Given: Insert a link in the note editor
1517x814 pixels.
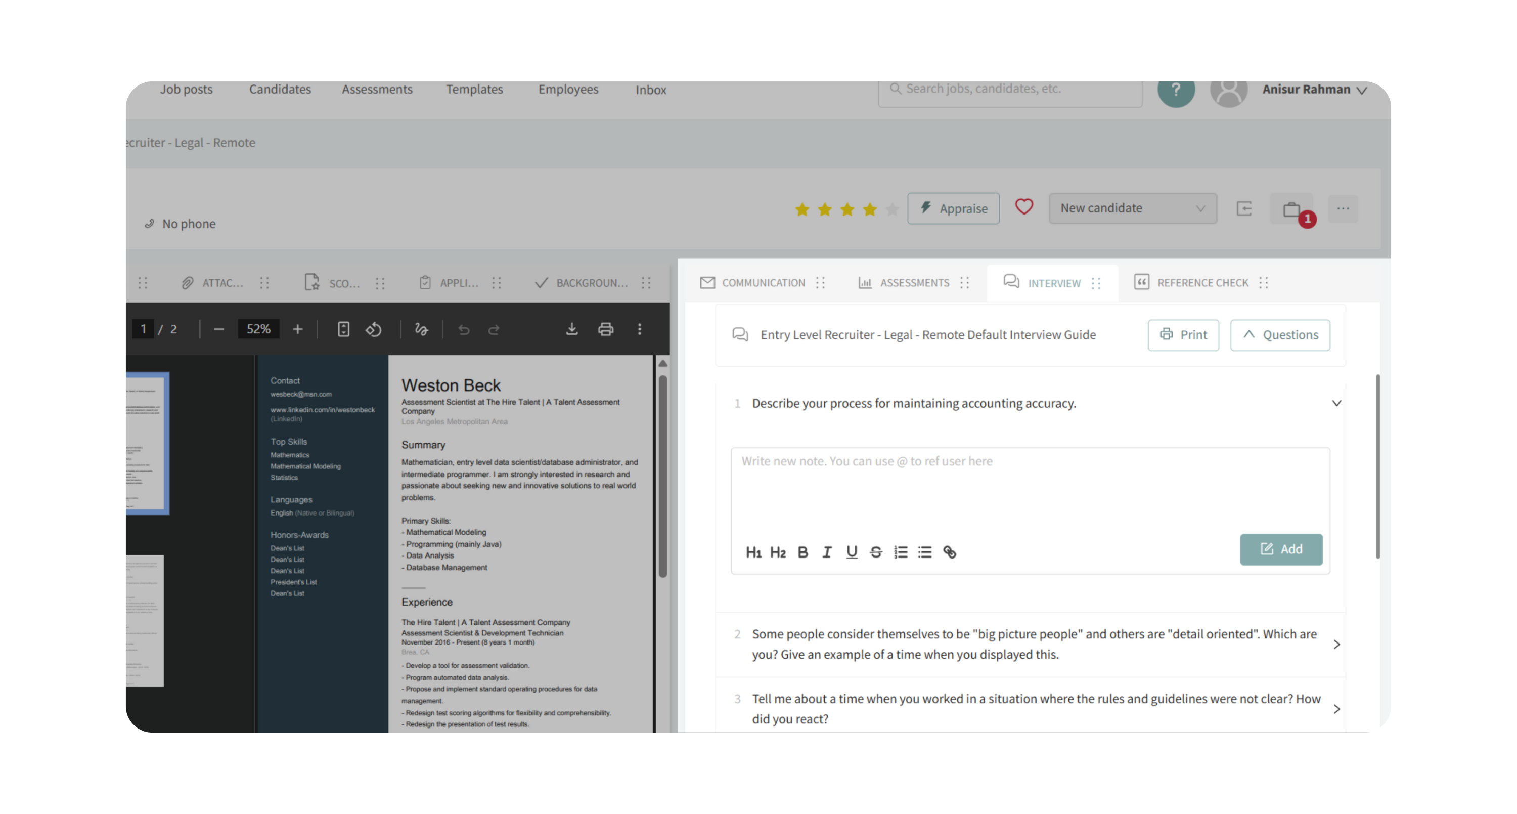Looking at the screenshot, I should pos(949,552).
